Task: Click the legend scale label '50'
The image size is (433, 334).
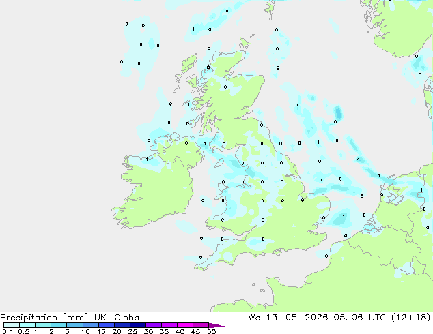Action: [x=211, y=331]
